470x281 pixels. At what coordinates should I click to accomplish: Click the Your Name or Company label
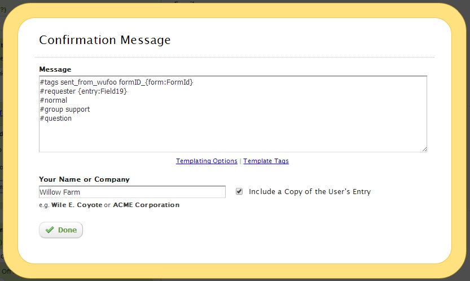pos(84,179)
